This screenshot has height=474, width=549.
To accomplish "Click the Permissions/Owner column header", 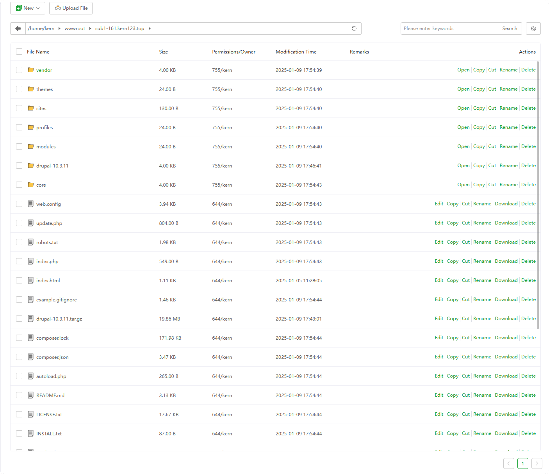I will click(234, 52).
